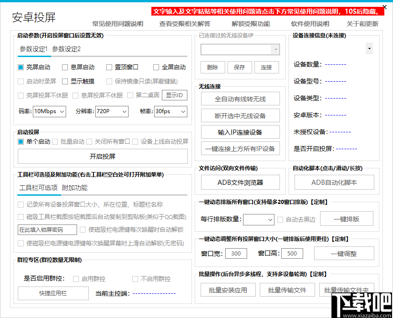Check the 设备上线自动投屏 option
Viewport: 393px width, 318px height.
[135, 142]
